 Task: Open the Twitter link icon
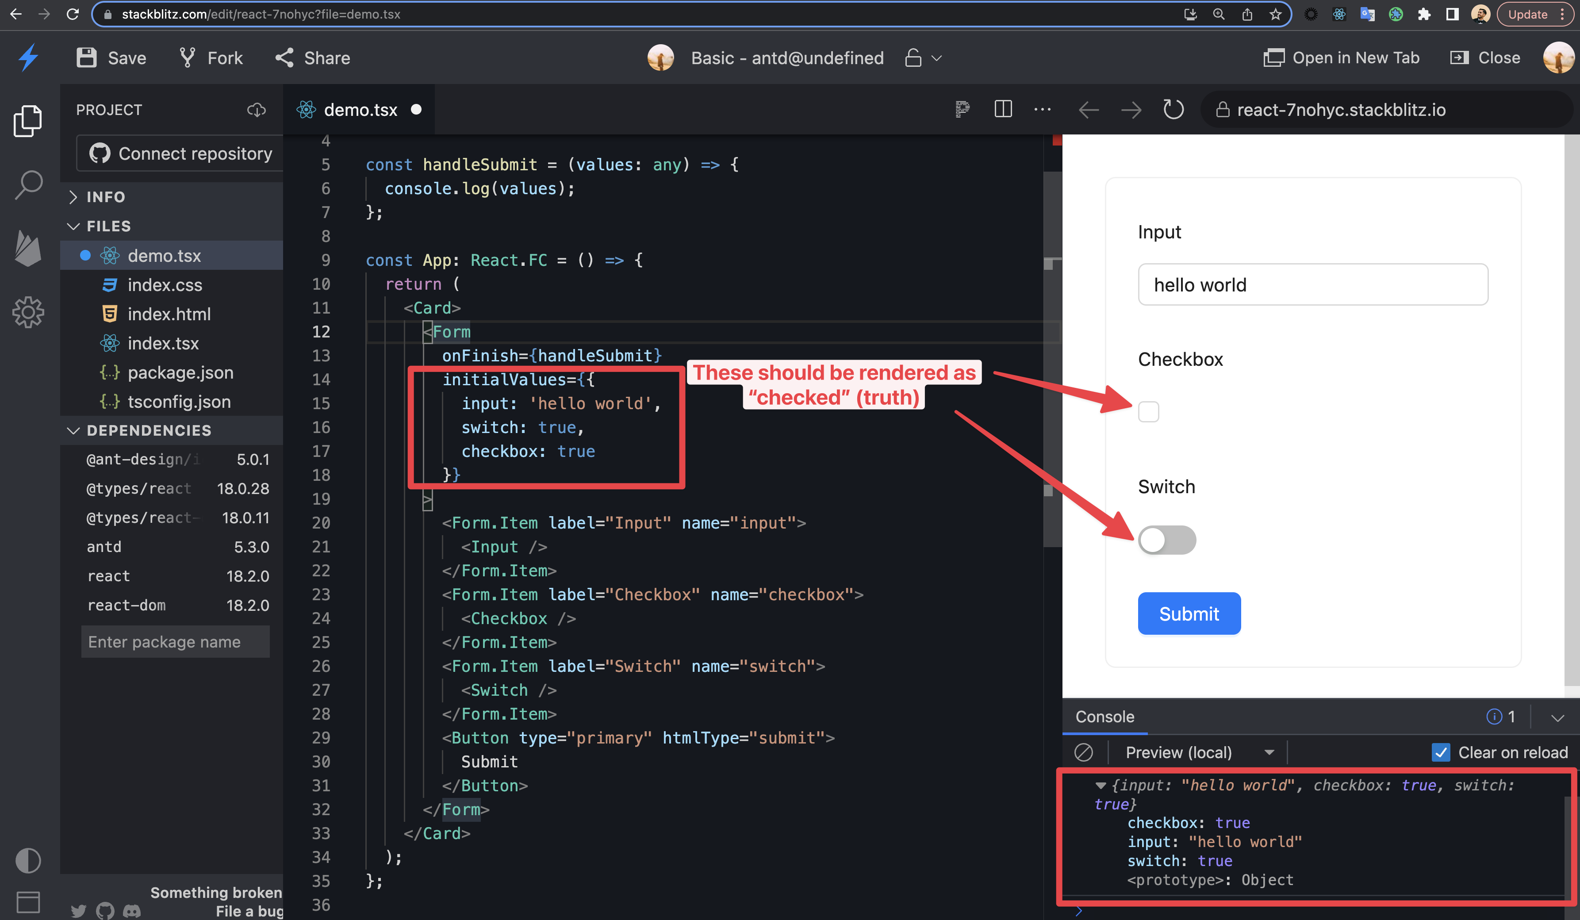tap(78, 911)
